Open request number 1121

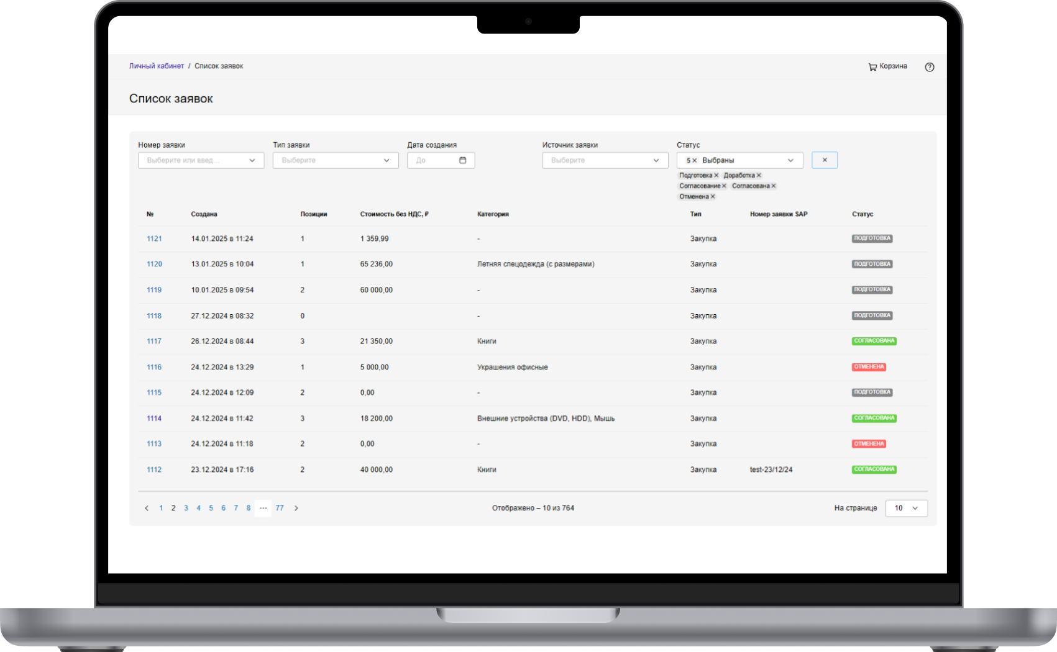pos(154,239)
